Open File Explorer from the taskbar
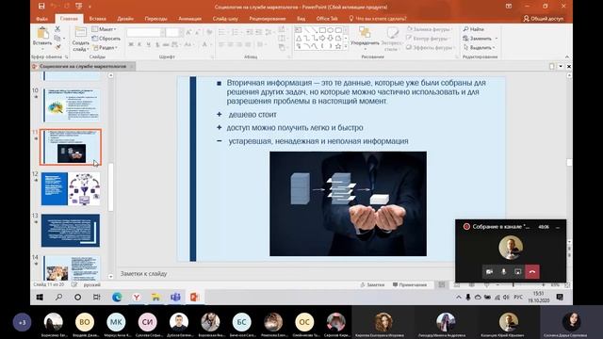Image resolution: width=603 pixels, height=339 pixels. click(155, 298)
